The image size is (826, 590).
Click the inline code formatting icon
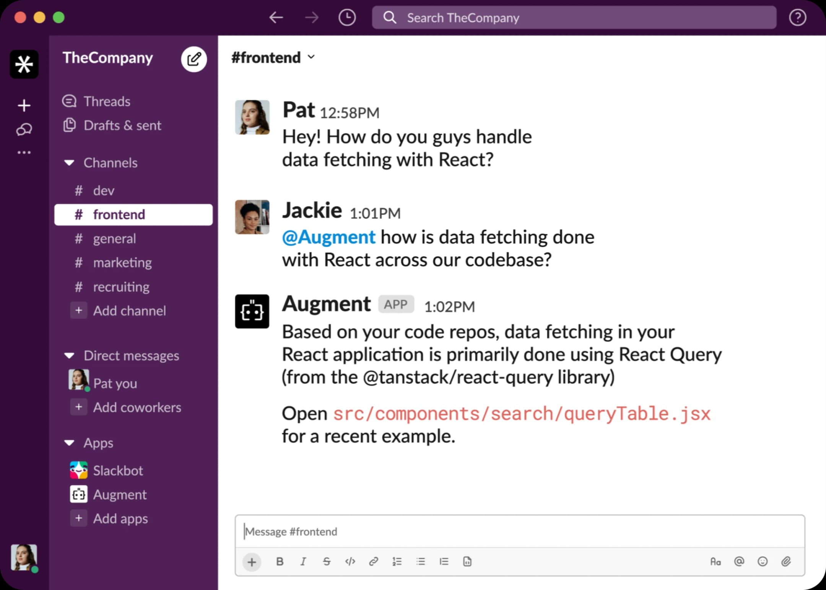[x=350, y=561]
